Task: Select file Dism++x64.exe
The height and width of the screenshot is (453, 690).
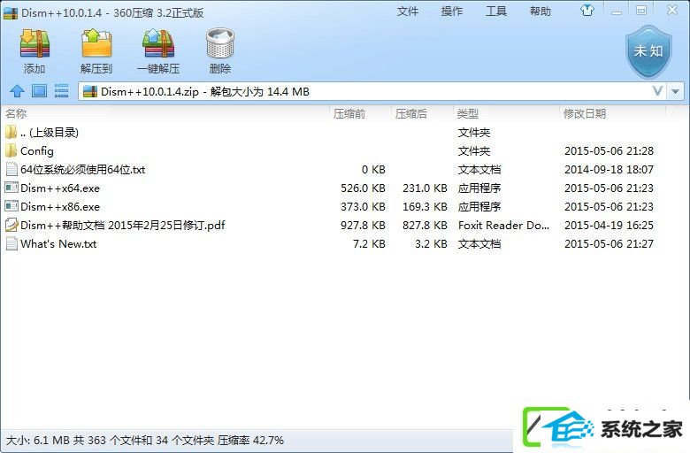Action: click(60, 188)
